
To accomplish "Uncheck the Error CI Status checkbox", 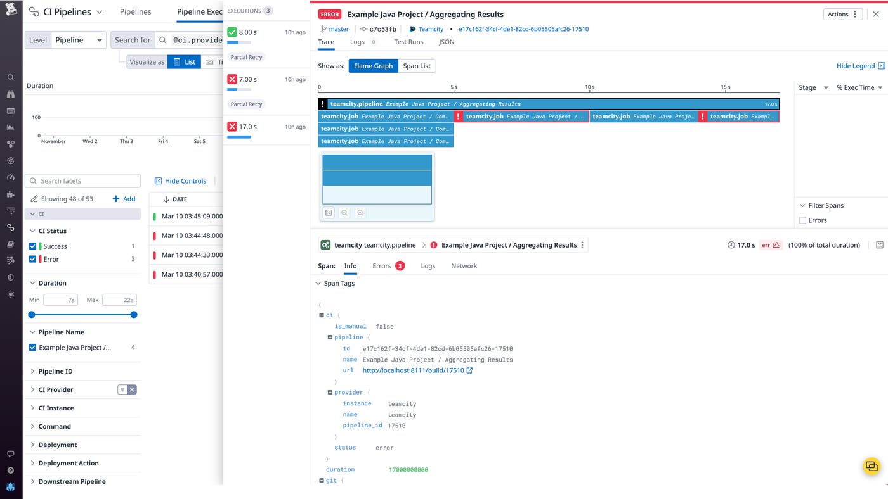I will [33, 259].
